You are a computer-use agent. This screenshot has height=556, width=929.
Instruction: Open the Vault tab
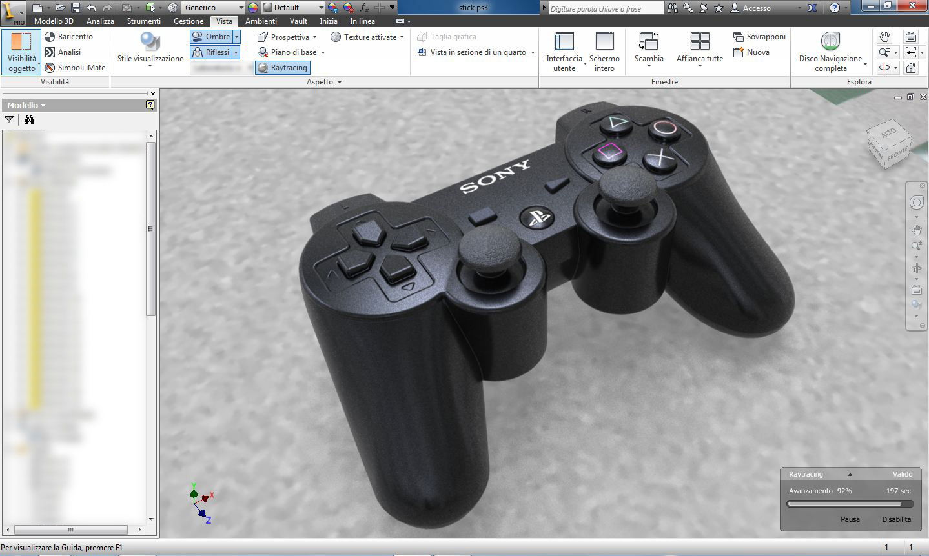click(x=298, y=21)
